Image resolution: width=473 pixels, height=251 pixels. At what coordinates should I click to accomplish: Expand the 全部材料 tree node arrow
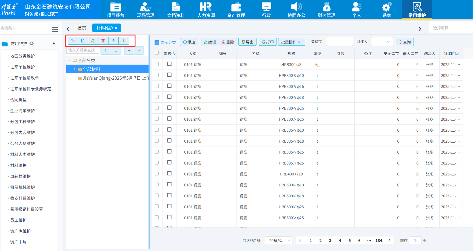point(75,69)
